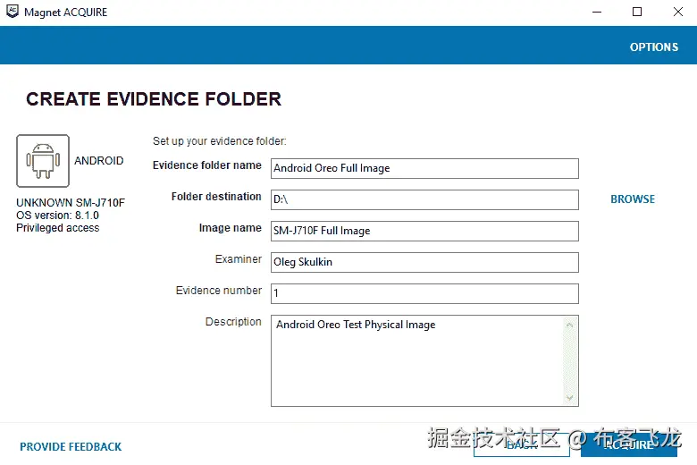Click the Examiner name field

click(424, 262)
